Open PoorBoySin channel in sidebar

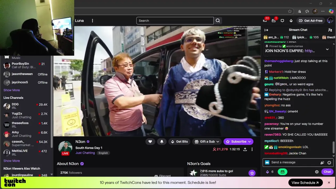click(26, 65)
